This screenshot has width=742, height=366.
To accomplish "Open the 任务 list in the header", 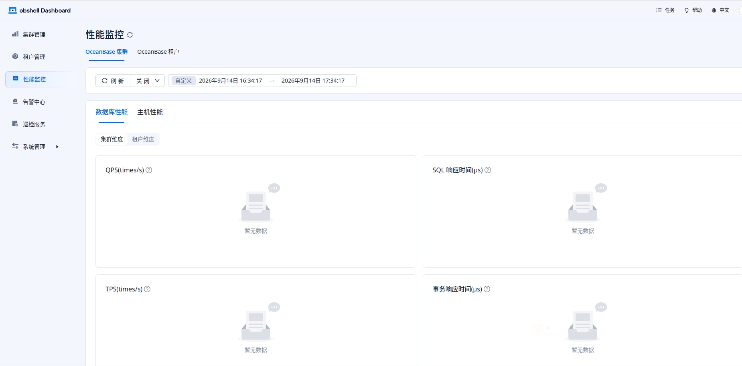I will (665, 10).
